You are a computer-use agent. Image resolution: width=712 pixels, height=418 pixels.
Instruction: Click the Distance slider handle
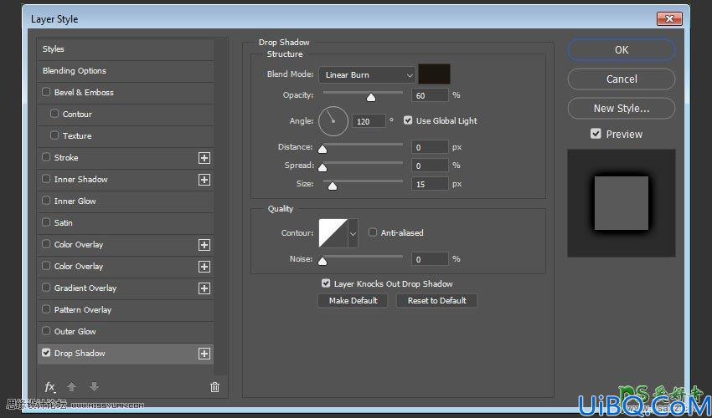(x=322, y=149)
